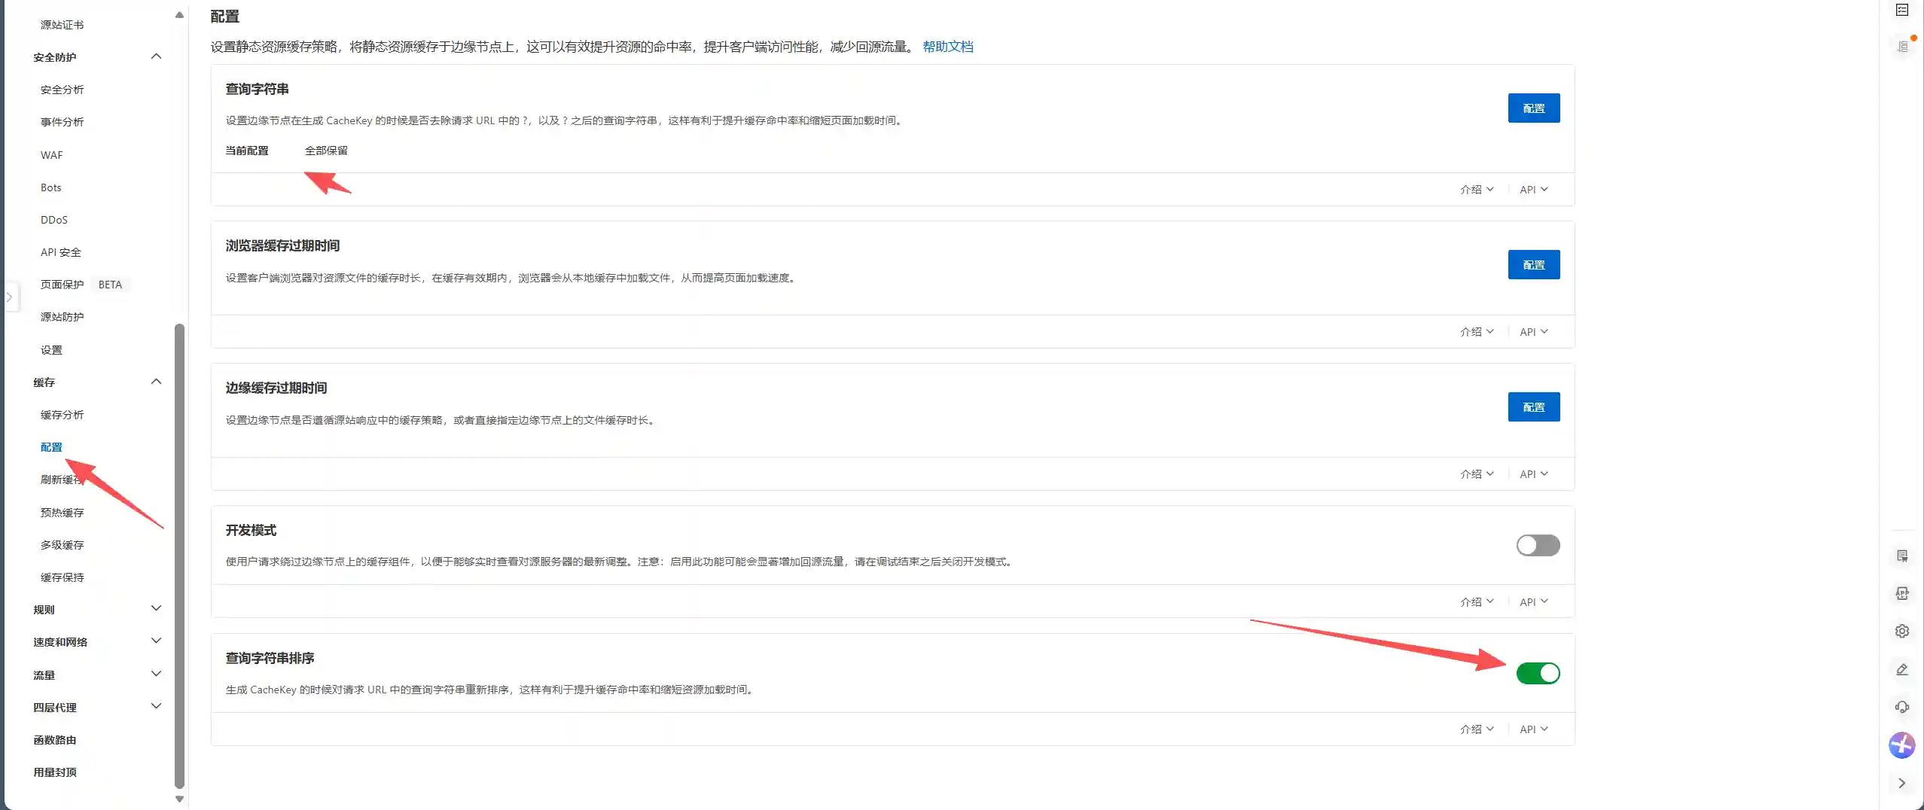Open 缓存保持 sidebar item
Screen dimensions: 1924x810
click(x=62, y=577)
